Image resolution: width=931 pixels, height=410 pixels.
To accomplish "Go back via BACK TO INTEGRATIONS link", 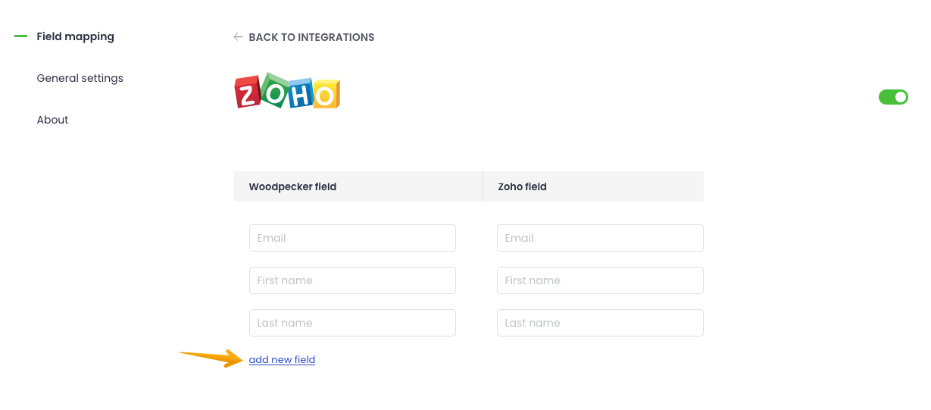I will (x=311, y=37).
